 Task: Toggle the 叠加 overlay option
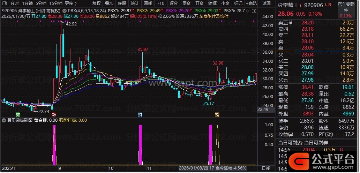click(109, 3)
